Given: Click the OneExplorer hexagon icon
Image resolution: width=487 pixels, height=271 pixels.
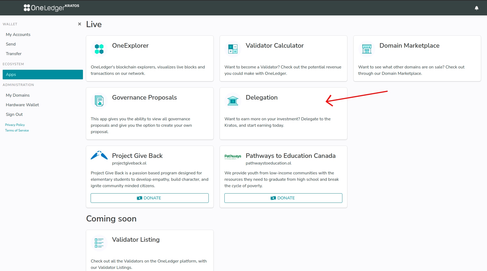Looking at the screenshot, I should (x=99, y=49).
